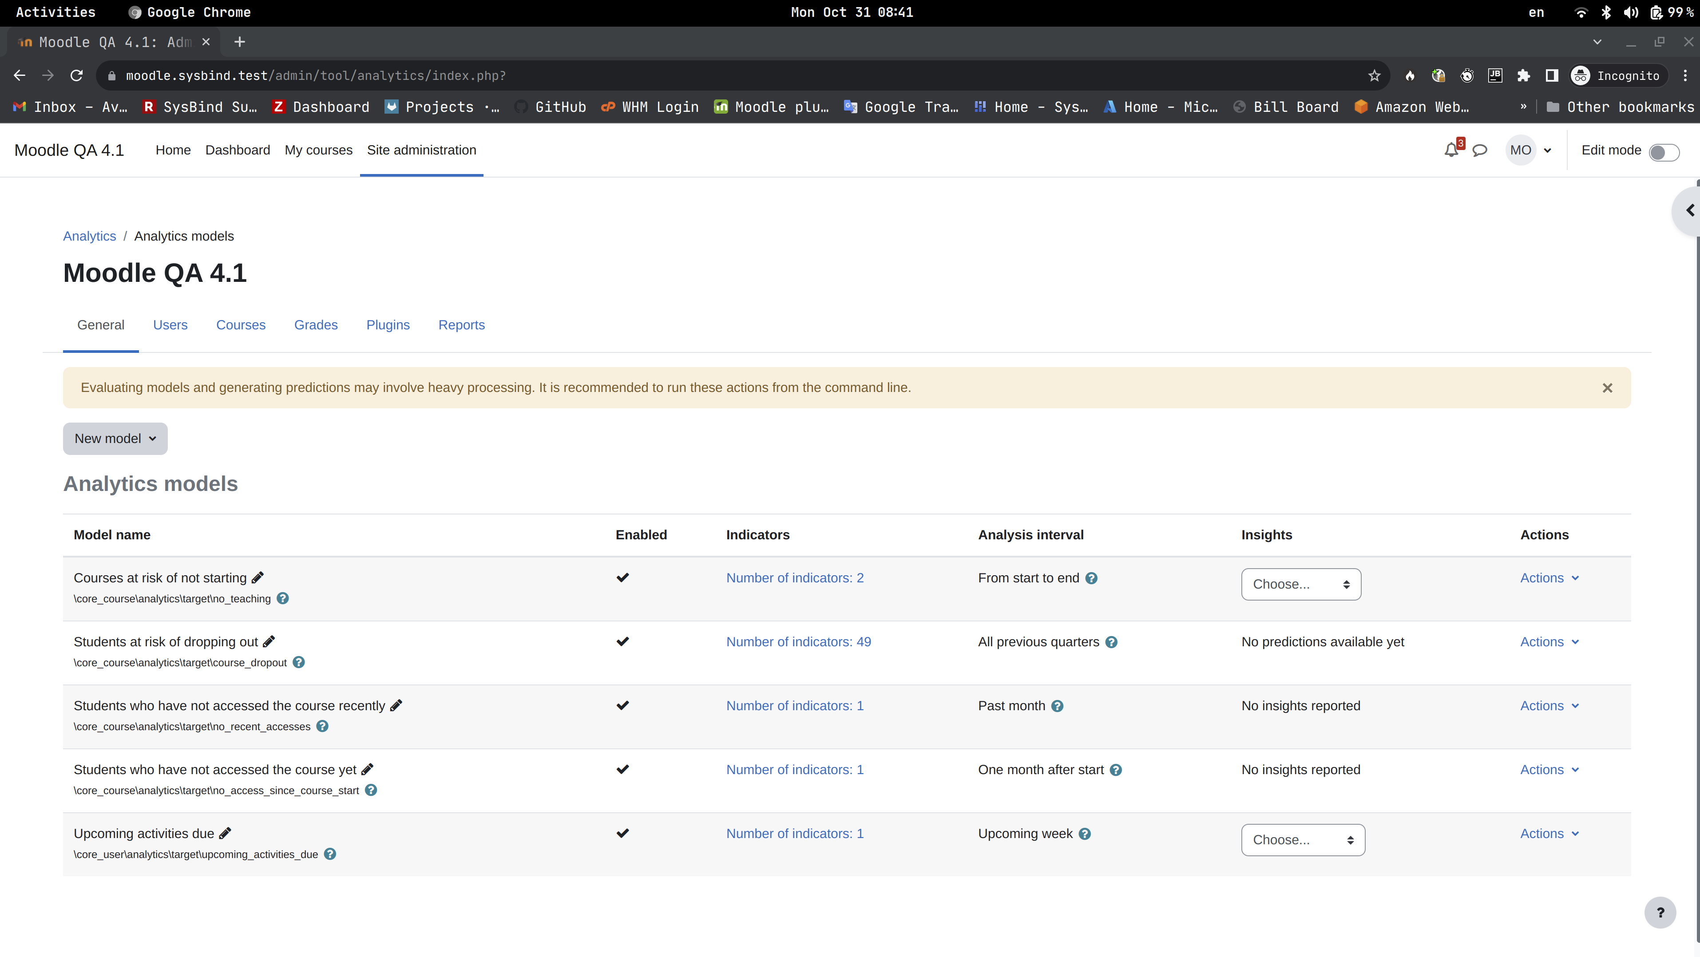Viewport: 1700px width, 957px height.
Task: Go to Dashboard in top navigation
Action: tap(238, 150)
